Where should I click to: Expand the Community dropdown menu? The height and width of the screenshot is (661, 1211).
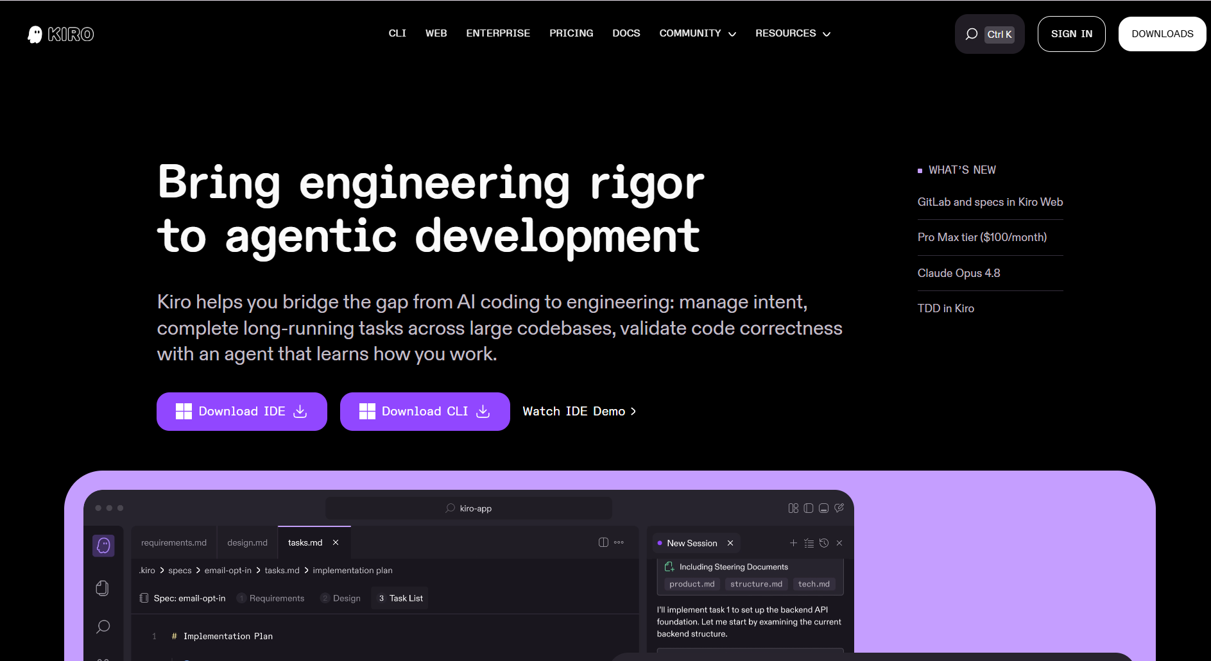(698, 33)
